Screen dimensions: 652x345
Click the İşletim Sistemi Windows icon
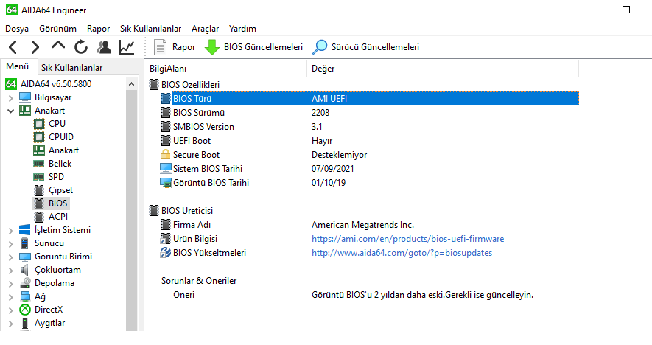[x=25, y=230]
